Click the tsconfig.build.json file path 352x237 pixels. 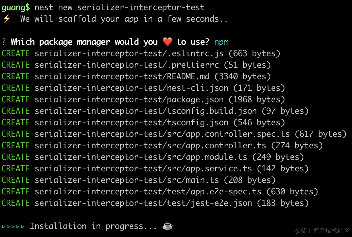(146, 111)
